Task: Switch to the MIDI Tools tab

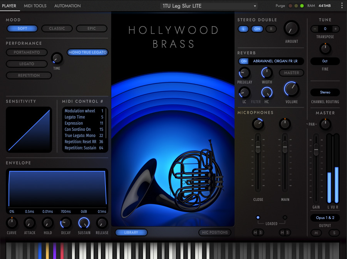Action: 35,6
